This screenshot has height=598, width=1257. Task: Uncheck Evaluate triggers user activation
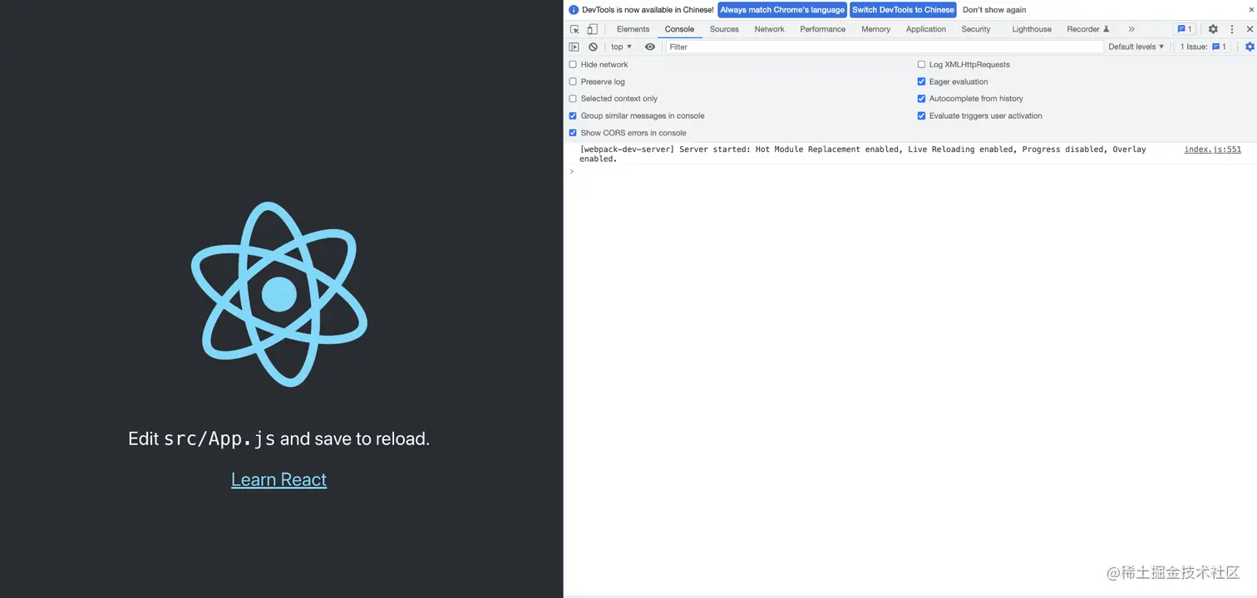click(x=921, y=116)
